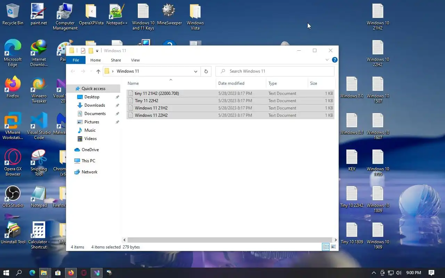Open the notification center in taskbar
The height and width of the screenshot is (278, 445).
(x=431, y=273)
